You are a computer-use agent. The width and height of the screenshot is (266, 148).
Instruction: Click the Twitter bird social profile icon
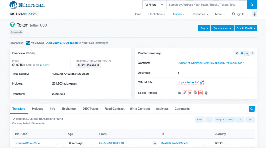(x=190, y=93)
